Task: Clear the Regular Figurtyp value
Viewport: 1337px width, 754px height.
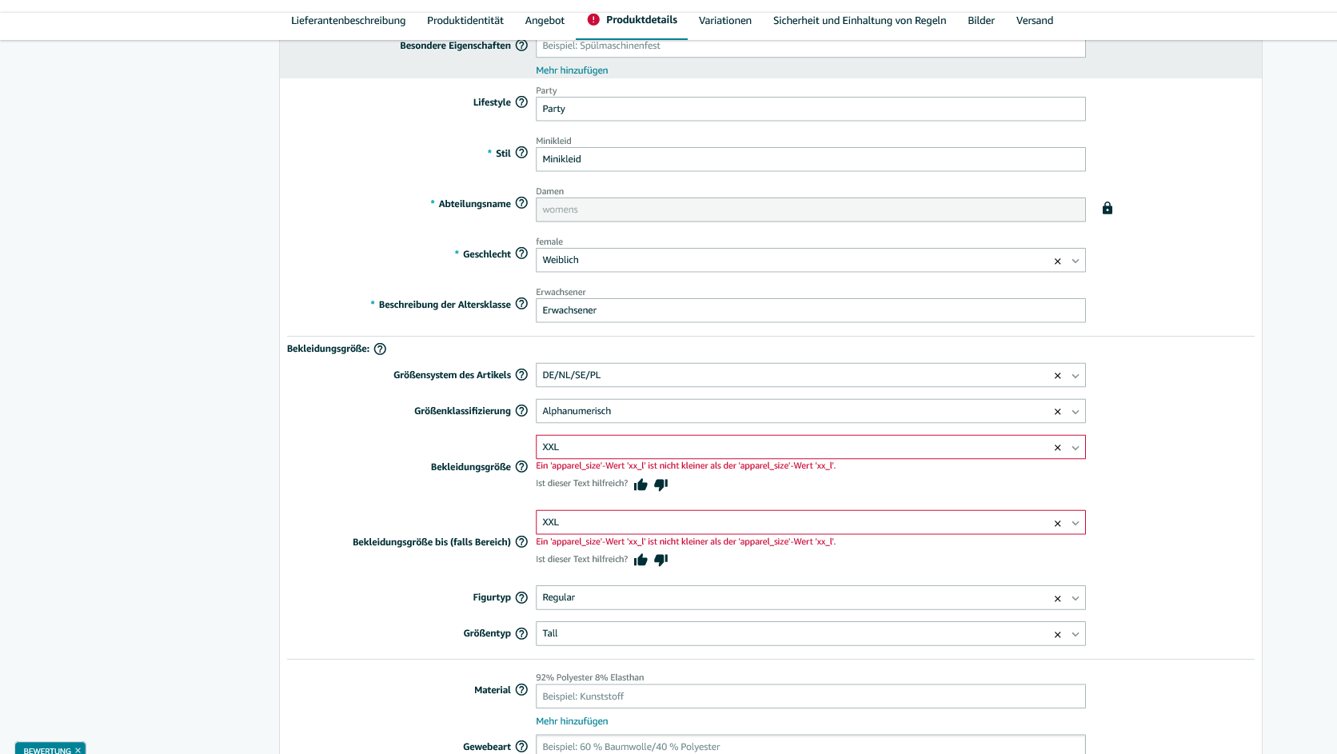Action: click(1057, 599)
